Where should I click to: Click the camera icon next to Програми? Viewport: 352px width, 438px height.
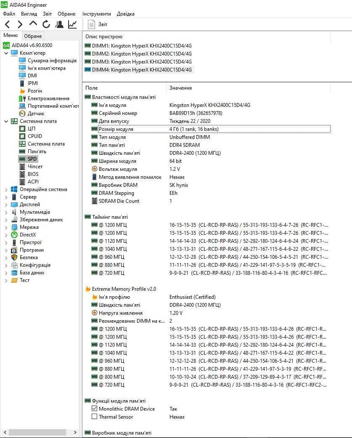(x=14, y=250)
